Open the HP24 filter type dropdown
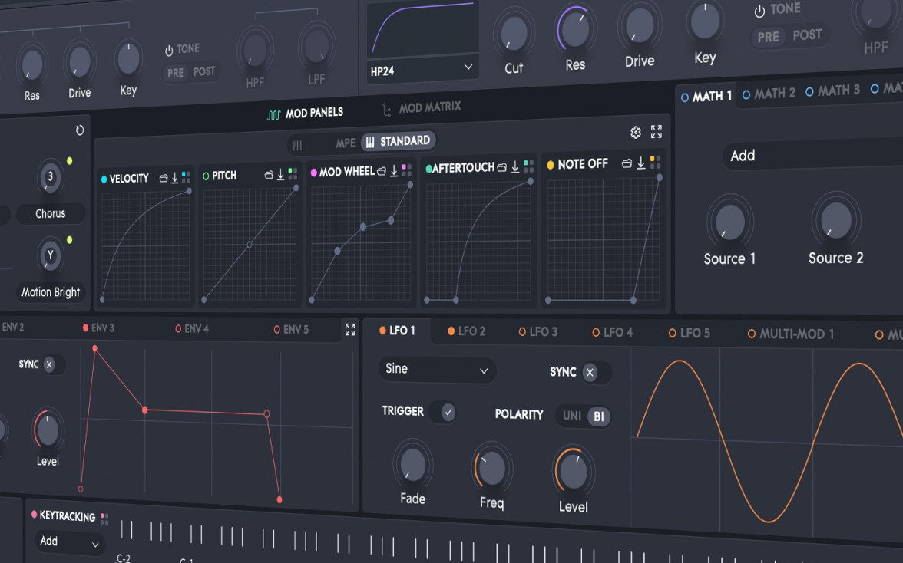The width and height of the screenshot is (903, 563). pos(422,70)
